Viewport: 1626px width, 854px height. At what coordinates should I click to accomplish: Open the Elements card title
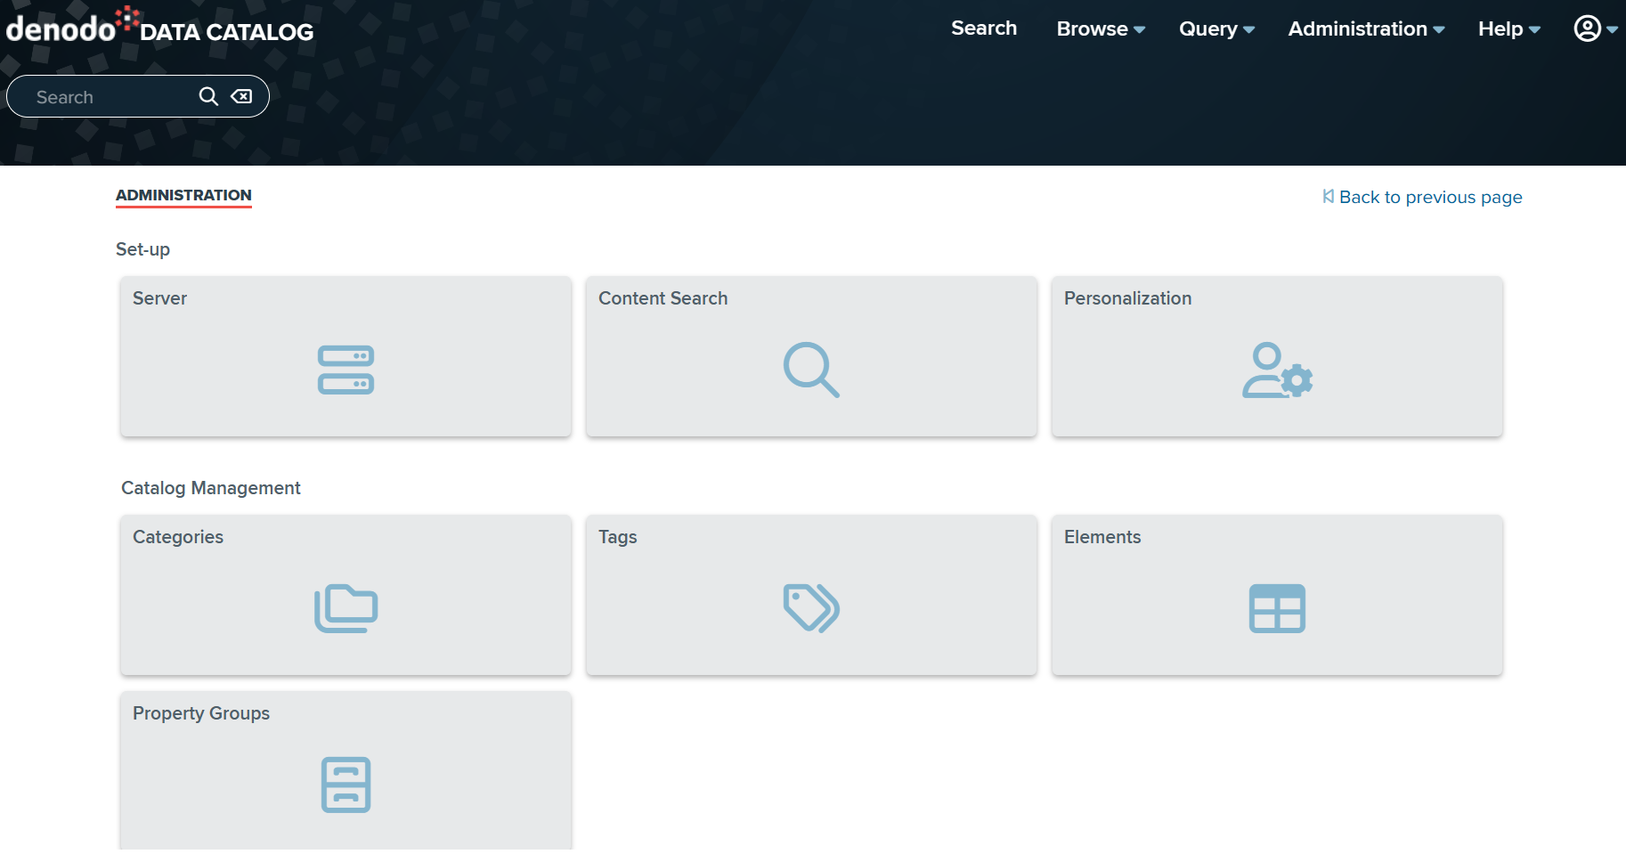(1102, 537)
